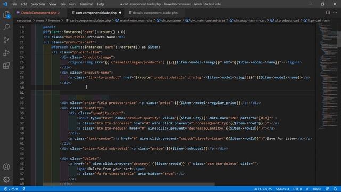341x192 pixels.
Task: Open the Help menu
Action: pos(100,4)
